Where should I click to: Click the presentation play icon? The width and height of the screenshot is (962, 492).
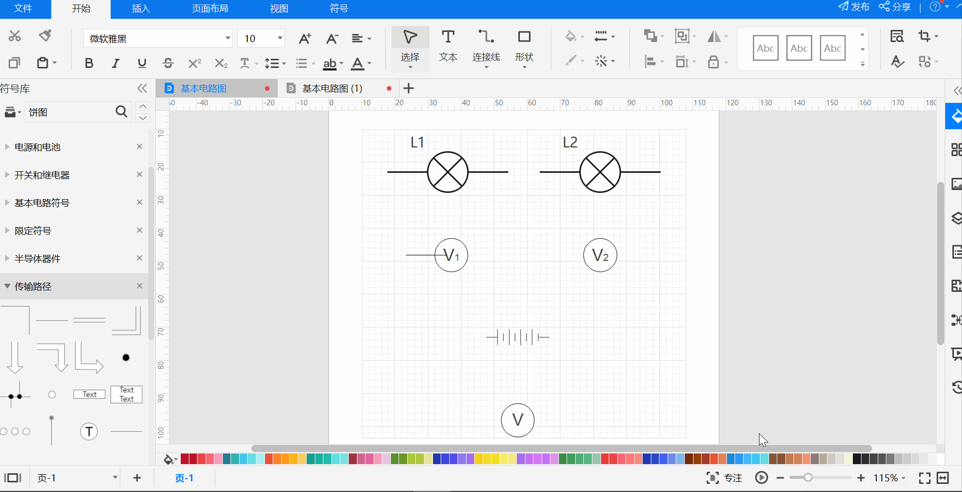point(761,477)
